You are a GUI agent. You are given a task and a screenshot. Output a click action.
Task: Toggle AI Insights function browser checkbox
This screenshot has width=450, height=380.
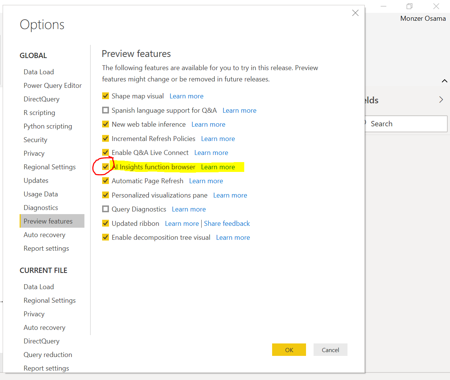point(106,167)
